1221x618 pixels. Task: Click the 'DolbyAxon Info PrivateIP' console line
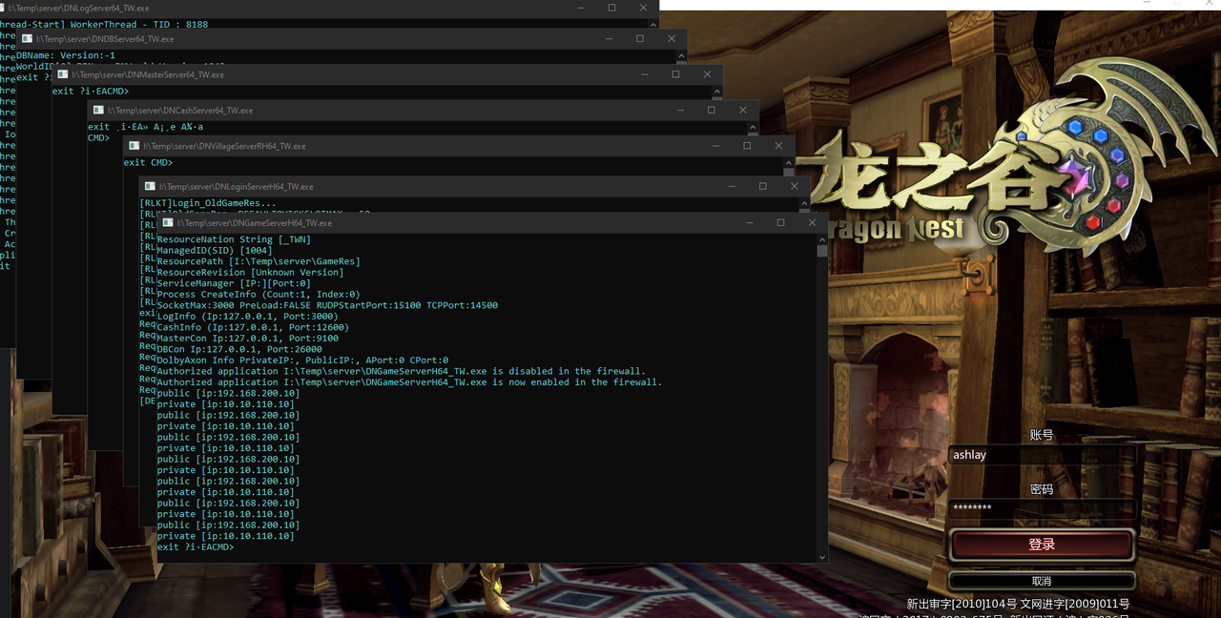pyautogui.click(x=302, y=360)
